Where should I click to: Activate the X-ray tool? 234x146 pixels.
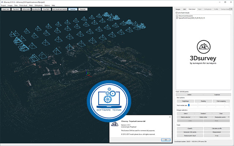pyautogui.click(x=217, y=136)
